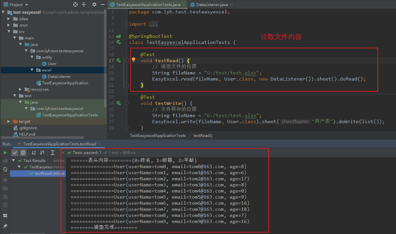Click testRead() breadcrumb

(203, 136)
